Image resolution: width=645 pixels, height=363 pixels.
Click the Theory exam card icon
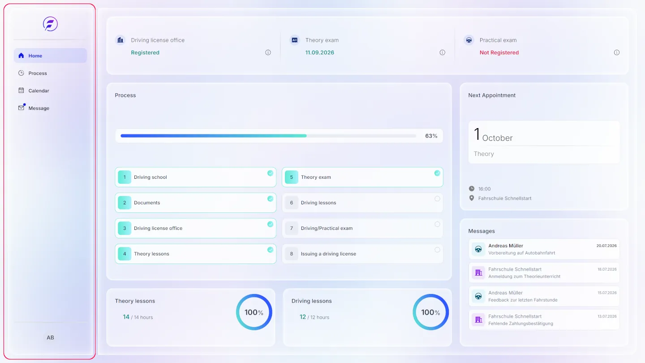(x=295, y=40)
